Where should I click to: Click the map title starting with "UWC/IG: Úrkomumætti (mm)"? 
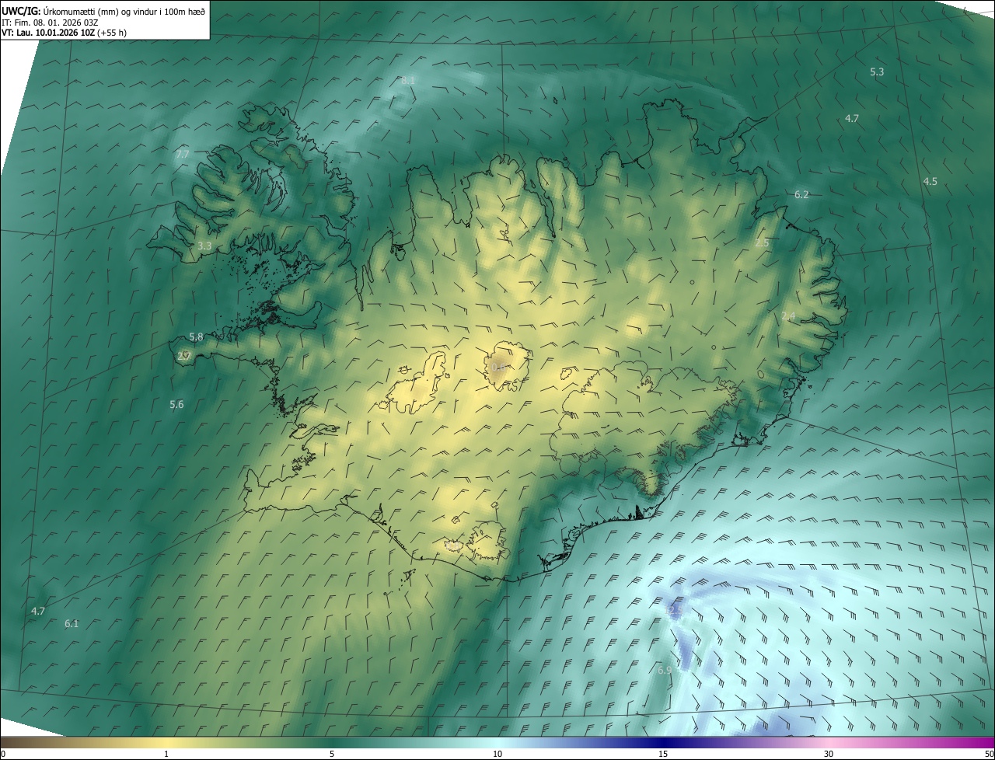coord(103,11)
